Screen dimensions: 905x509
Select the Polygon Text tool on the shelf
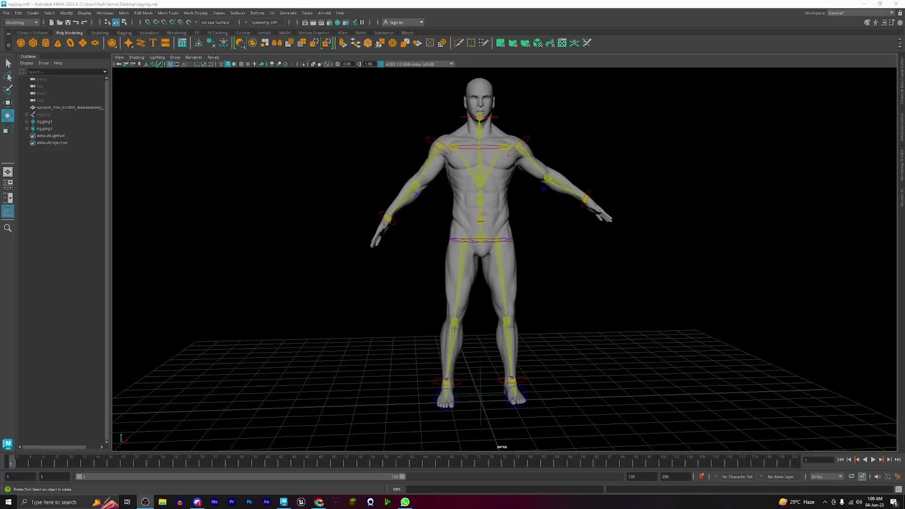coord(153,43)
